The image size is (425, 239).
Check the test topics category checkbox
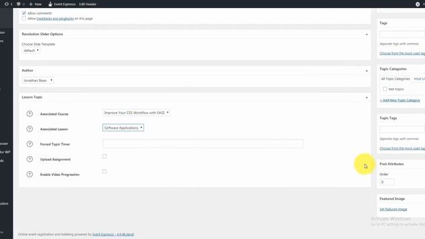(384, 89)
